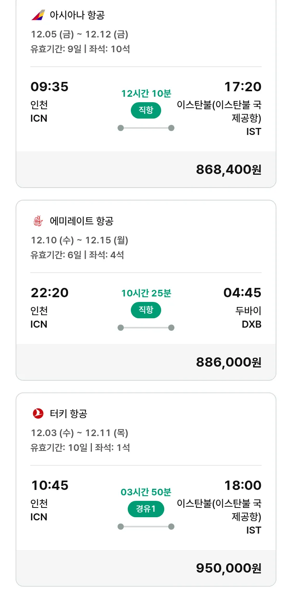Click the Asiana flight route line
292x589 pixels.
(x=146, y=128)
